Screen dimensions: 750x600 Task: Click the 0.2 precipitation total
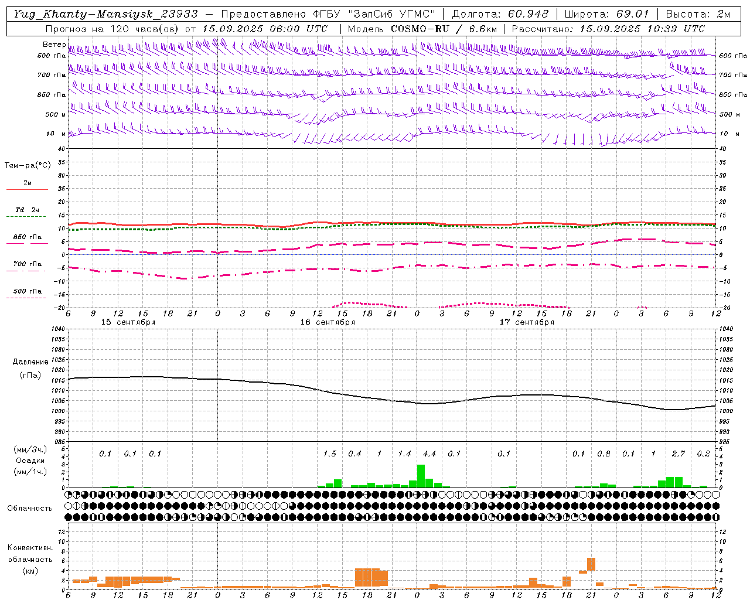703,454
